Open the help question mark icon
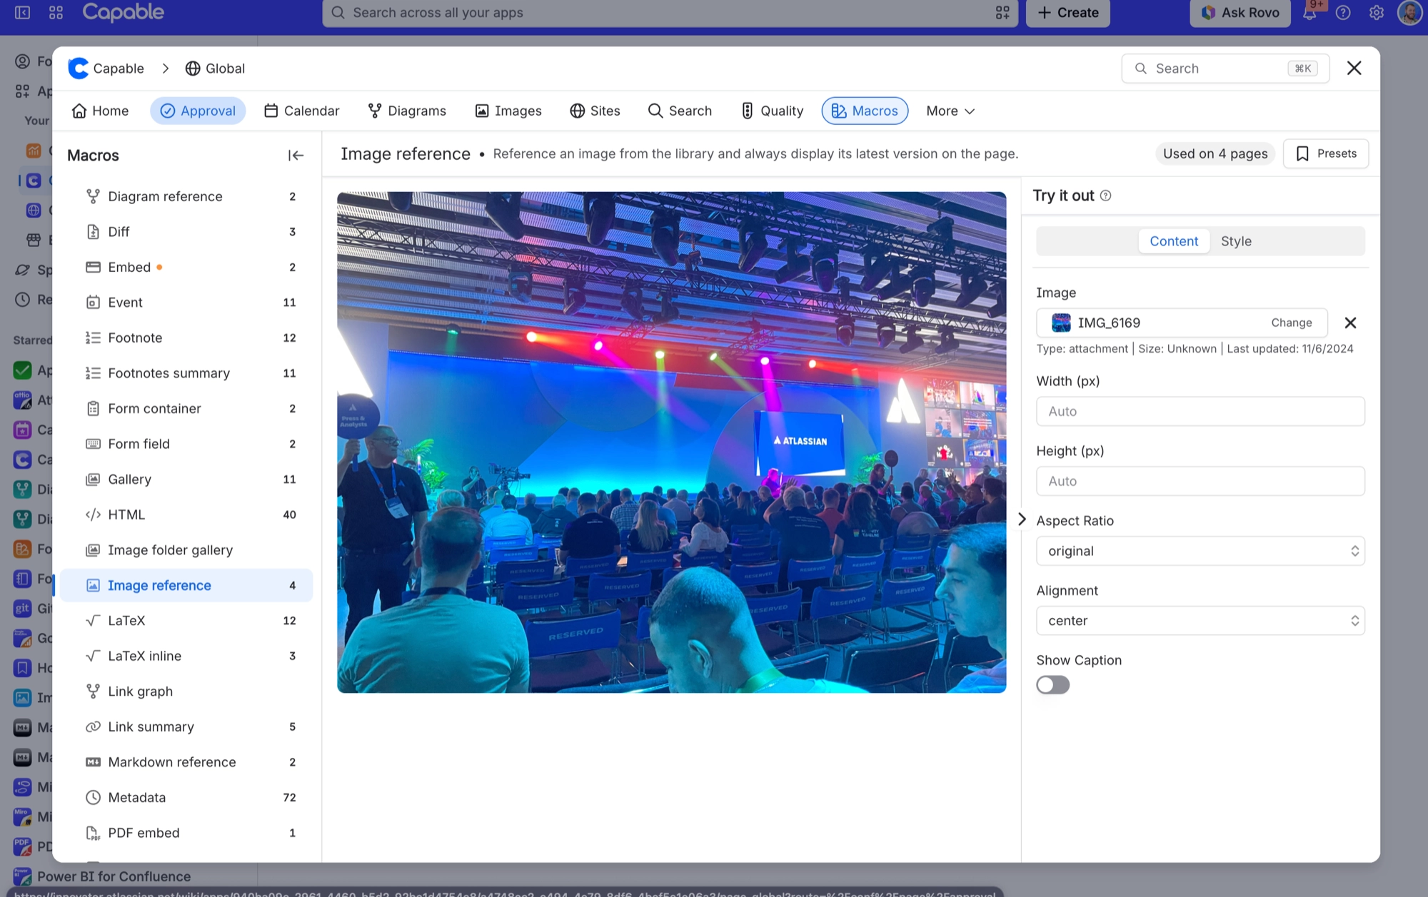 (x=1343, y=13)
